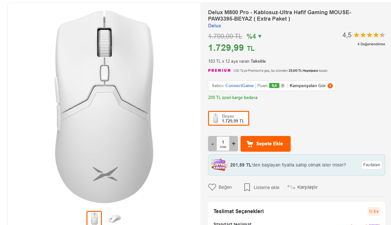The height and width of the screenshot is (225, 391).
Task: Open the Delux brand link
Action: pyautogui.click(x=214, y=26)
